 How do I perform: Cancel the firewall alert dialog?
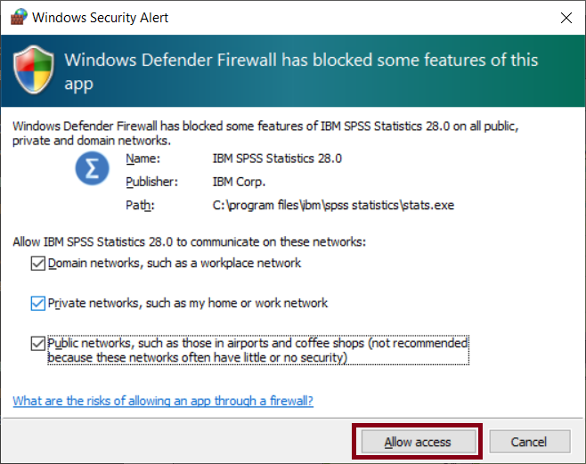click(x=528, y=442)
